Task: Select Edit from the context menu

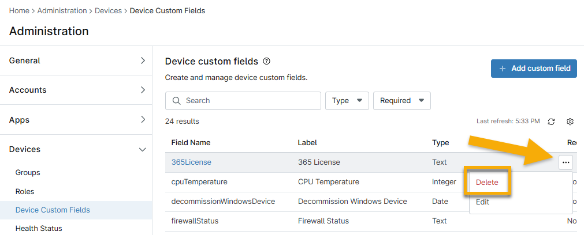Action: pos(482,202)
